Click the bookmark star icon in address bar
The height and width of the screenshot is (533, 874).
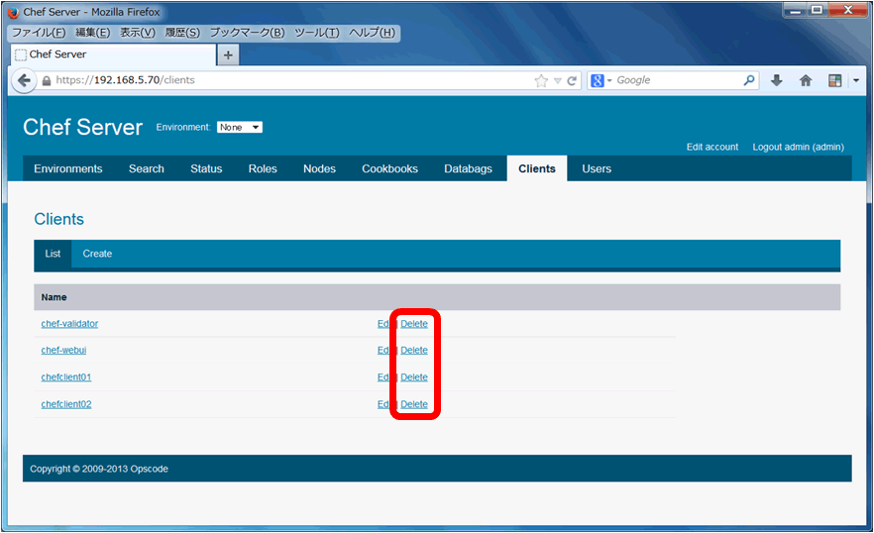tap(541, 81)
